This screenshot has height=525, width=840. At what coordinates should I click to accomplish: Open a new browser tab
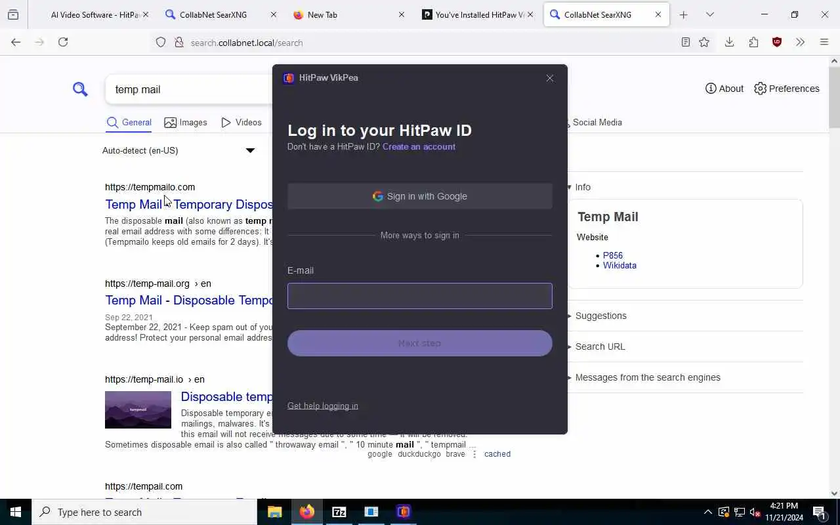684,14
